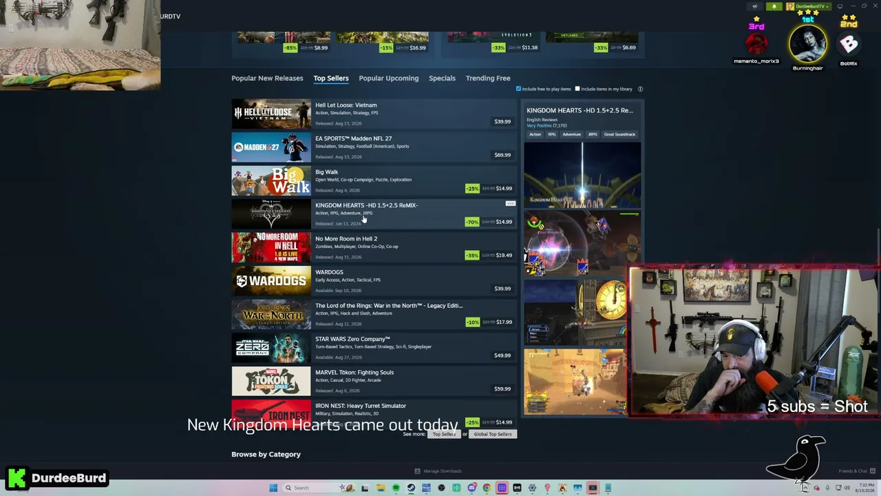
Task: Click the WARDOGS capsule image
Action: [x=271, y=280]
